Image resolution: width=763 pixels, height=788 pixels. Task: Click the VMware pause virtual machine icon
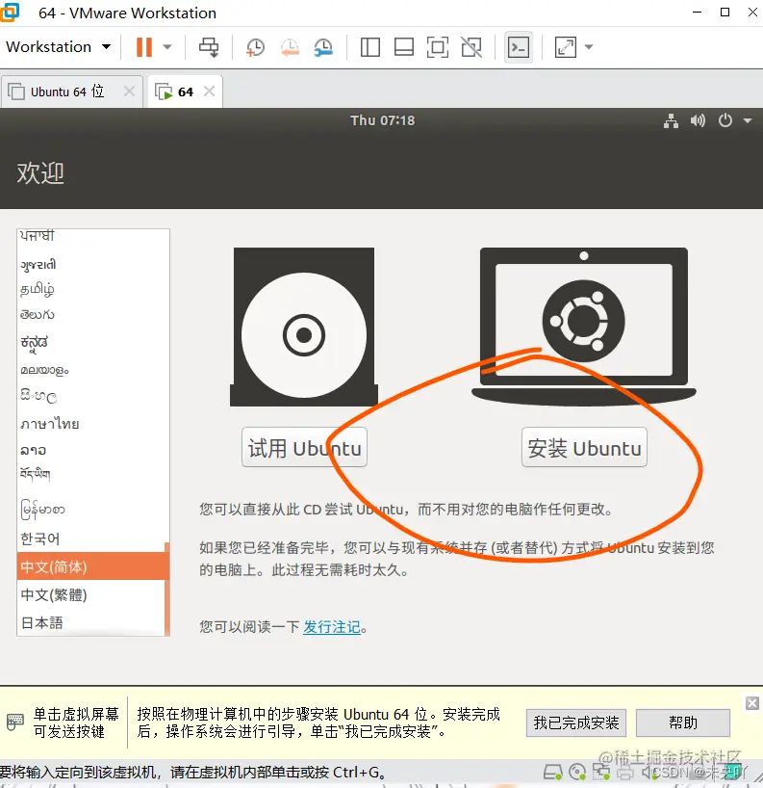144,47
